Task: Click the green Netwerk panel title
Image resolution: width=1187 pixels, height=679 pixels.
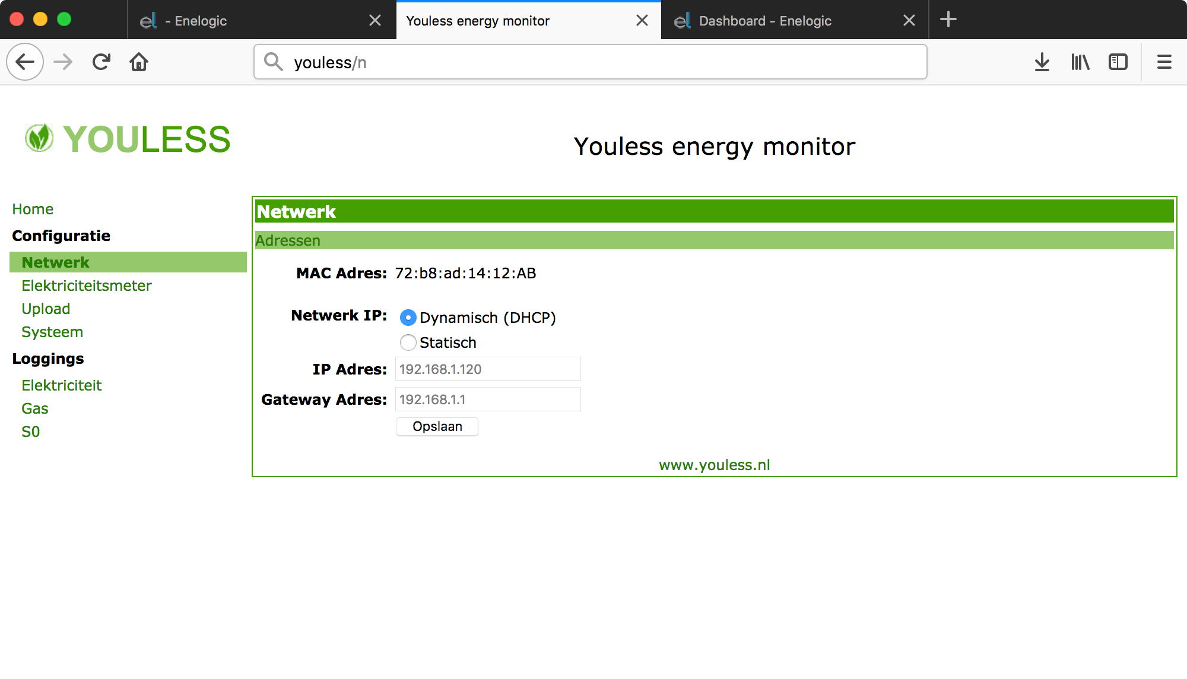Action: coord(715,211)
